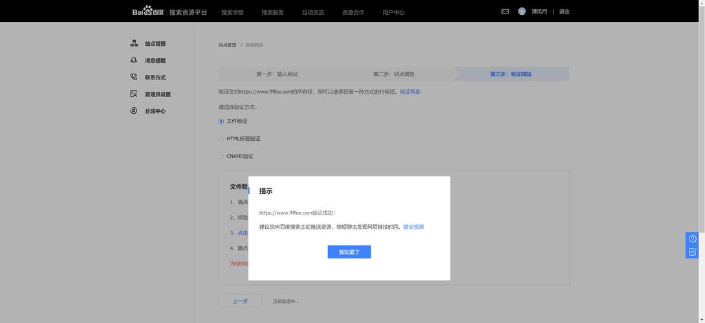Click the 消息提醒 bell icon
Image resolution: width=705 pixels, height=323 pixels.
click(x=134, y=60)
